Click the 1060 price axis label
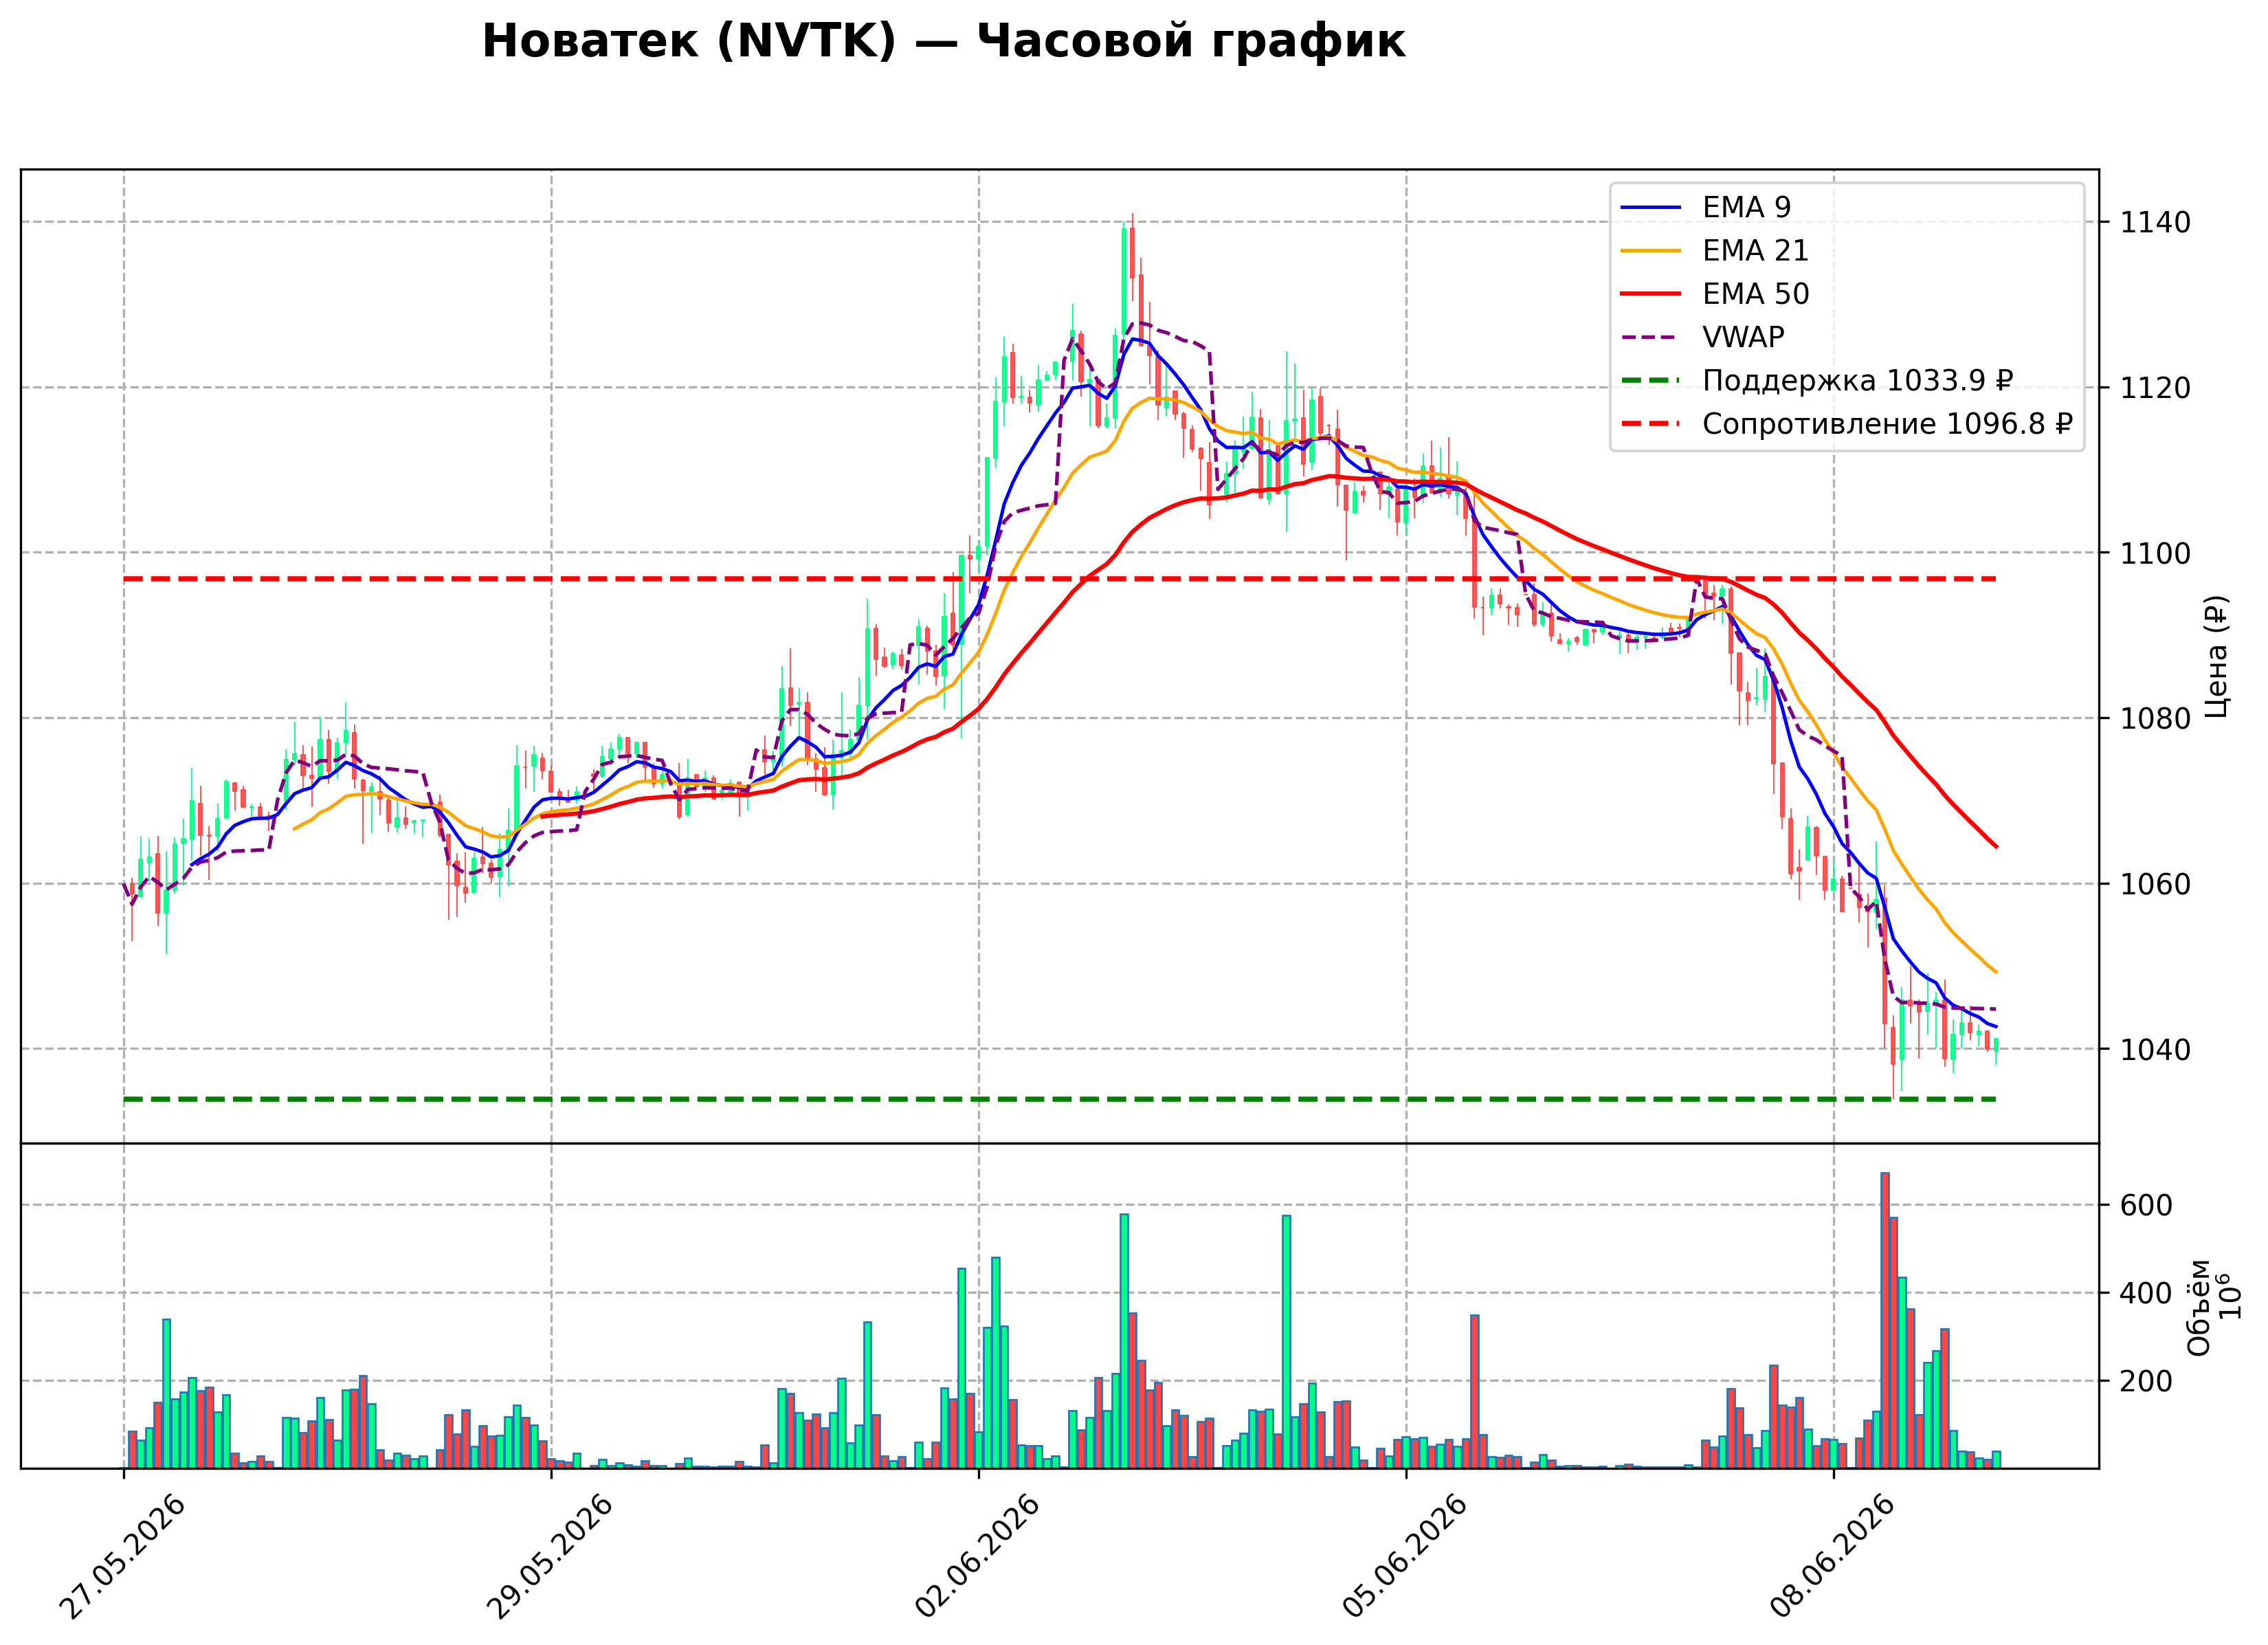2268x1645 pixels. point(2155,884)
